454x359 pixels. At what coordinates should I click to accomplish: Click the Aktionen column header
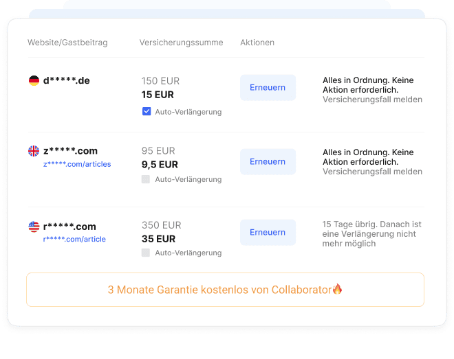(x=257, y=43)
